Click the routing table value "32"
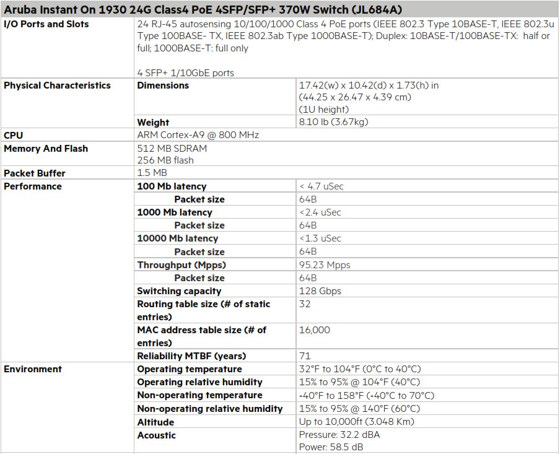 tap(305, 304)
